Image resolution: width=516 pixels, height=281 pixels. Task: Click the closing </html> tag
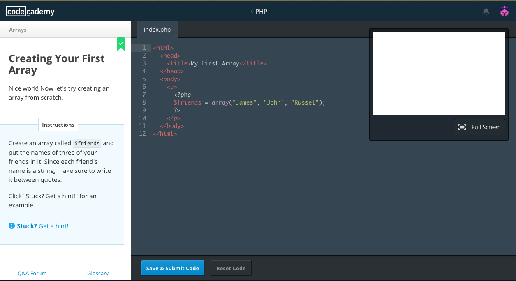point(165,134)
